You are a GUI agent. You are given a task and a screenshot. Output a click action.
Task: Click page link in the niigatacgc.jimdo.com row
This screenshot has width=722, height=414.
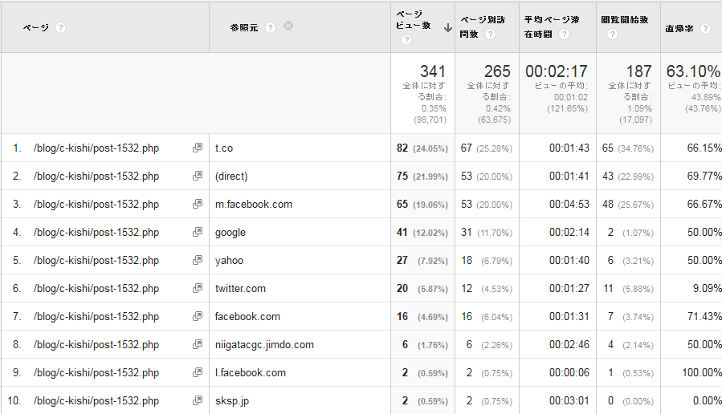click(x=96, y=345)
